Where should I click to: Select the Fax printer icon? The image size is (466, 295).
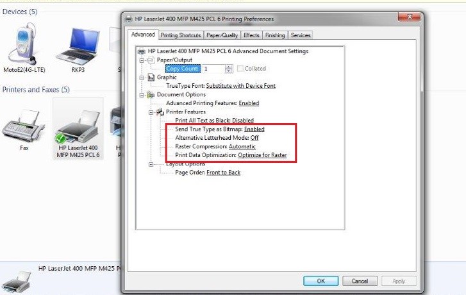click(24, 126)
